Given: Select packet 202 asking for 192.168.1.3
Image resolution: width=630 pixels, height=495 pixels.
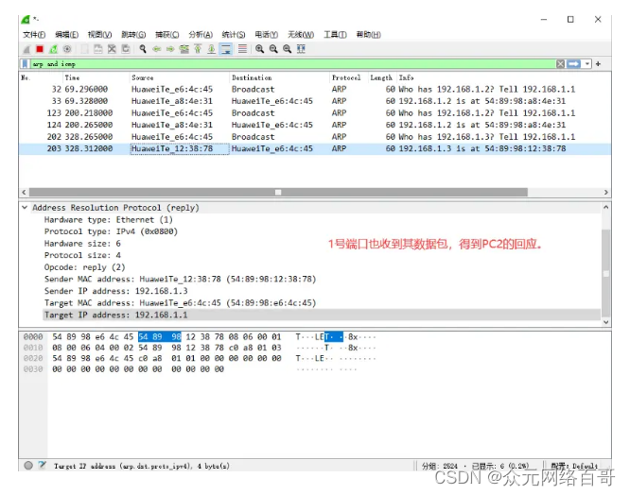Looking at the screenshot, I should tap(315, 137).
